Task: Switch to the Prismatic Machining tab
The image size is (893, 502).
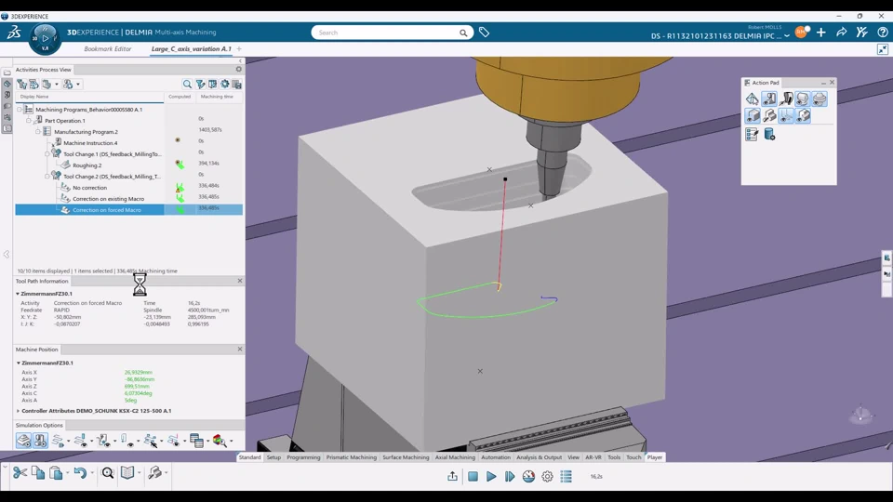Action: pos(351,457)
